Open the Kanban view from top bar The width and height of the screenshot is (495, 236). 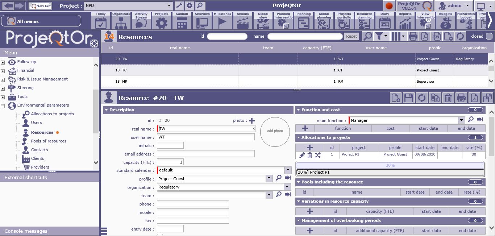pos(182,21)
